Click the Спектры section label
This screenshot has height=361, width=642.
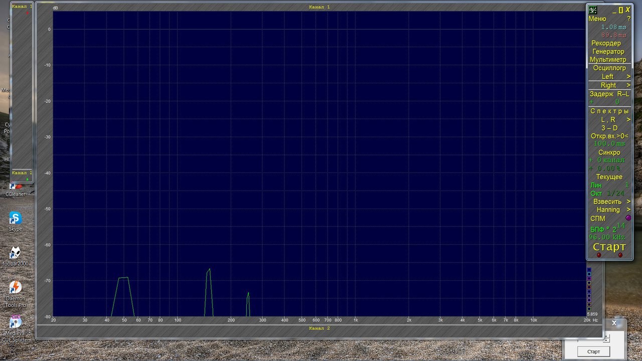(x=609, y=111)
